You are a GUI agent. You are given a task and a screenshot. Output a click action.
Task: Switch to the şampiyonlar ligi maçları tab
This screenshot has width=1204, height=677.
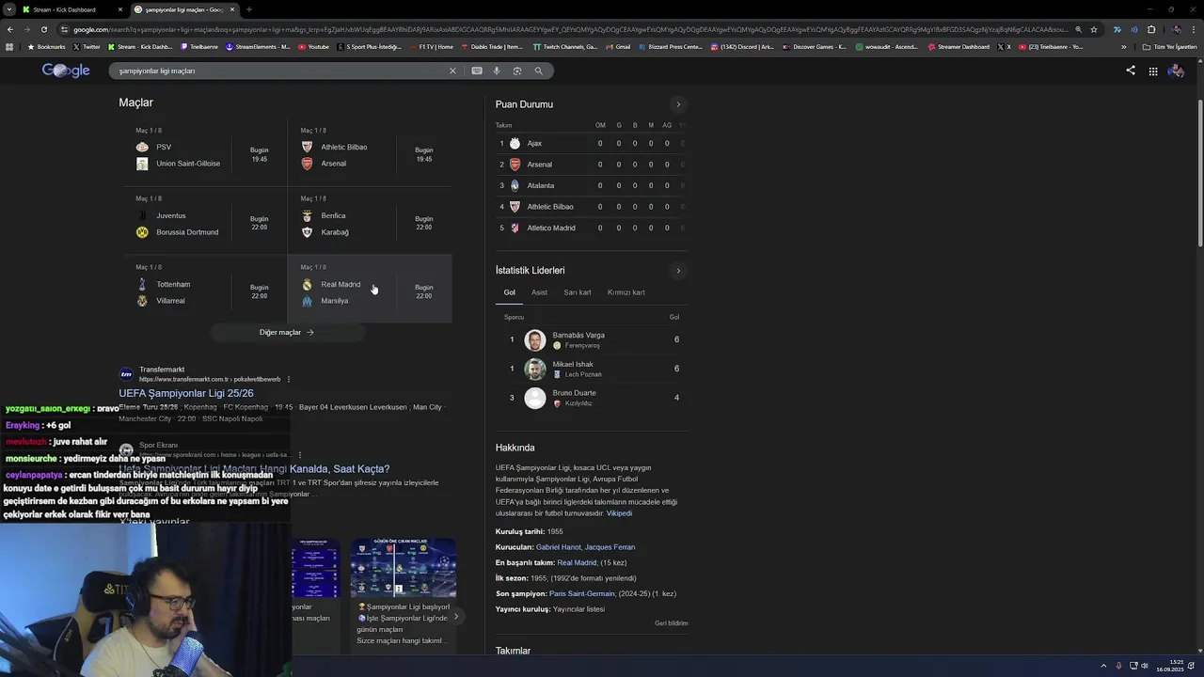pyautogui.click(x=183, y=9)
